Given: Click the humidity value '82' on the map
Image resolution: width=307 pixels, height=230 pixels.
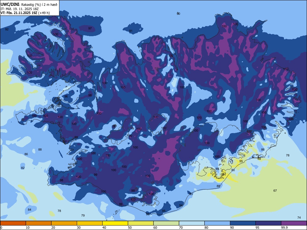Looking at the screenshot, I should point(23,168).
